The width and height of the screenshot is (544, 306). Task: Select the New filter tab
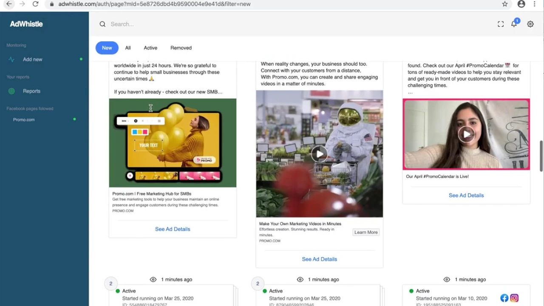[107, 48]
